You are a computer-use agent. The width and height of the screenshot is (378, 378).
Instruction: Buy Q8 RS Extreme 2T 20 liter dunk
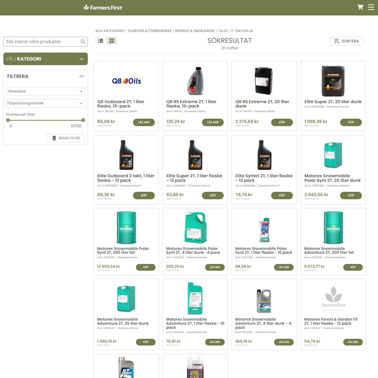pyautogui.click(x=282, y=122)
